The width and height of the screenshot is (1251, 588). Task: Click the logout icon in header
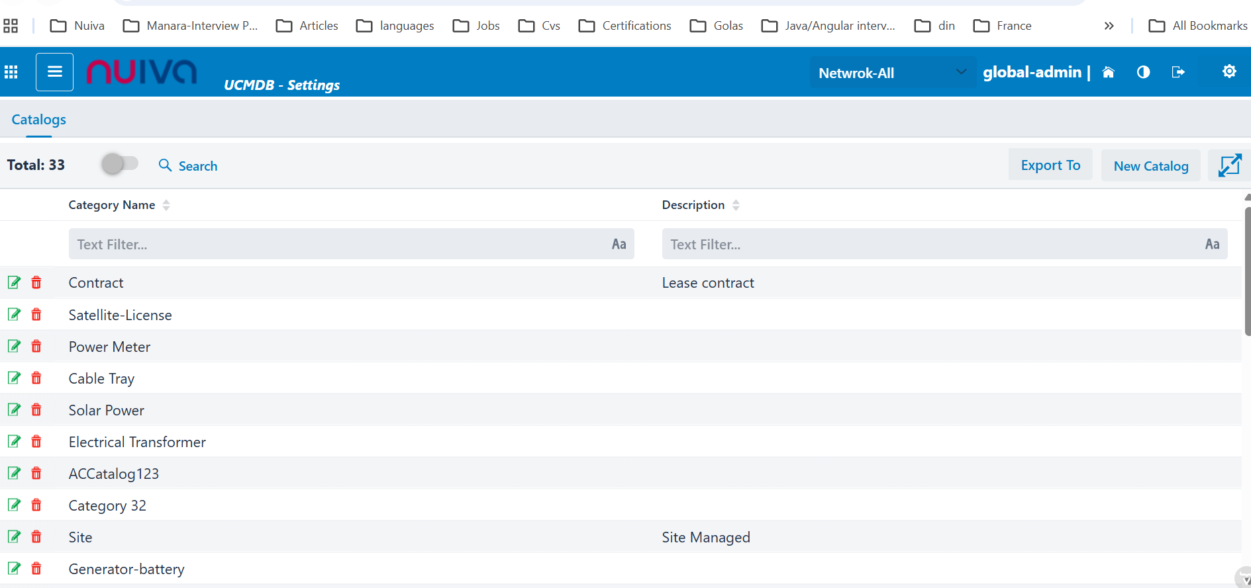click(1177, 72)
